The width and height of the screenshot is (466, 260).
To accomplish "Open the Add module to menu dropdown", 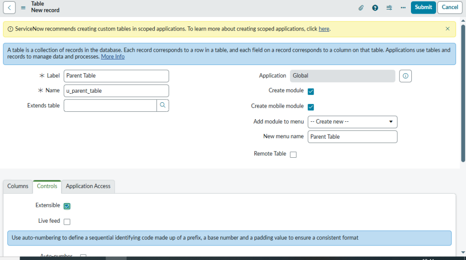I will [352, 122].
